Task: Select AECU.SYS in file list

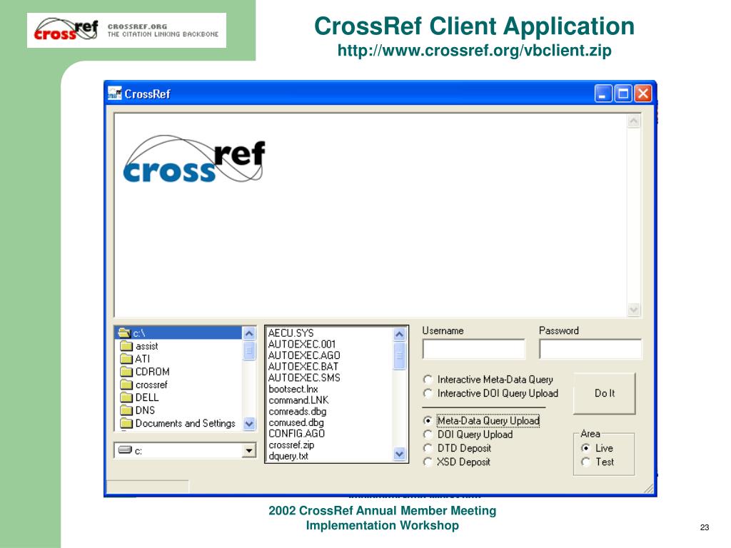Action: [291, 333]
